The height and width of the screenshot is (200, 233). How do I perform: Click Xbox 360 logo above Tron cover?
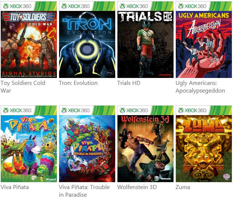[x=75, y=6]
